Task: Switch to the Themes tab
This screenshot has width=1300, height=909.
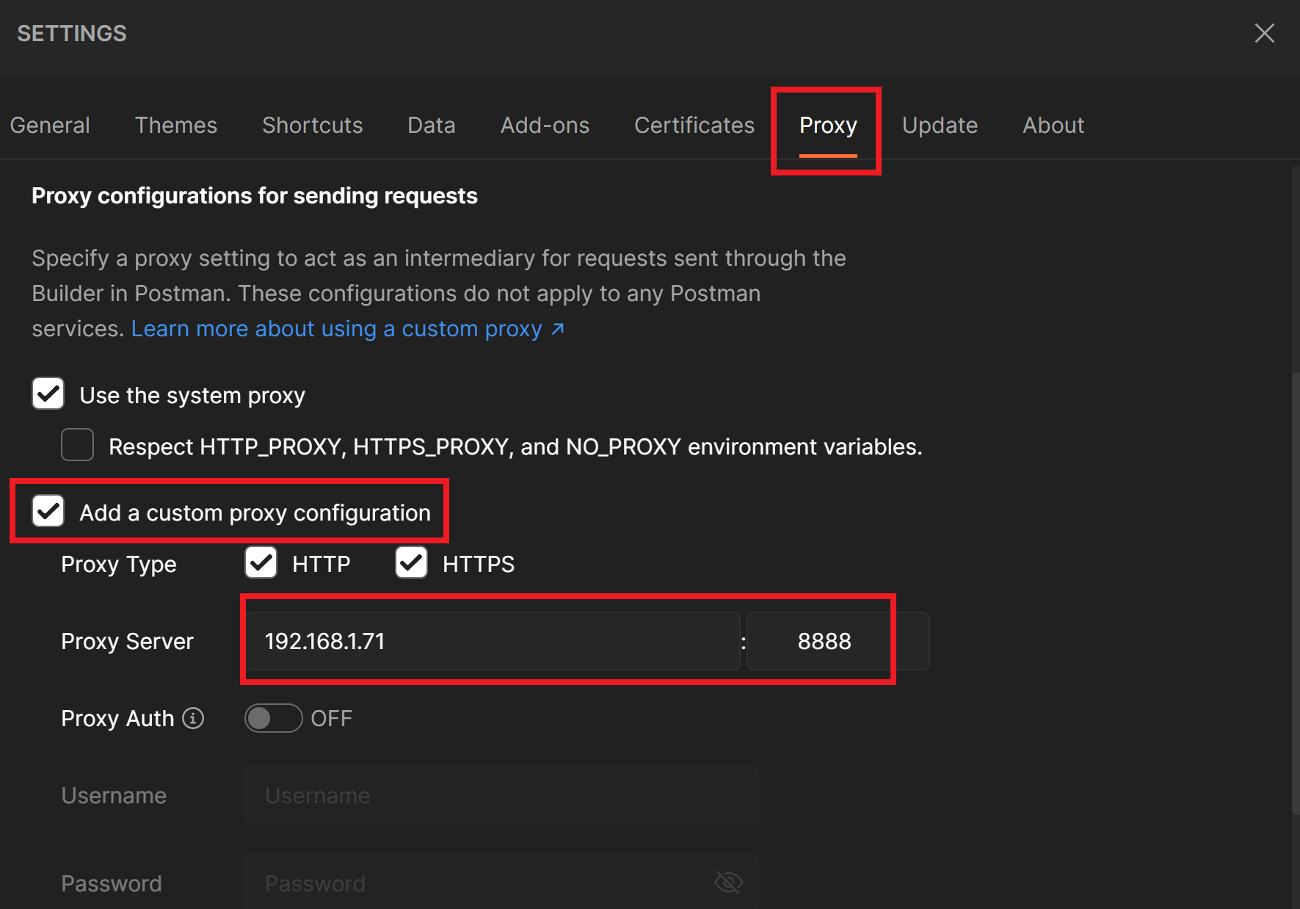Action: [x=176, y=126]
